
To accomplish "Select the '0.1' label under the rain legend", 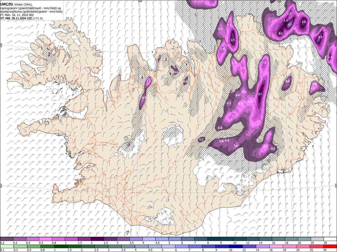I will click(x=2, y=250).
